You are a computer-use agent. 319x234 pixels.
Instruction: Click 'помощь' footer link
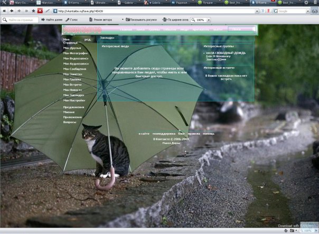[x=209, y=134]
